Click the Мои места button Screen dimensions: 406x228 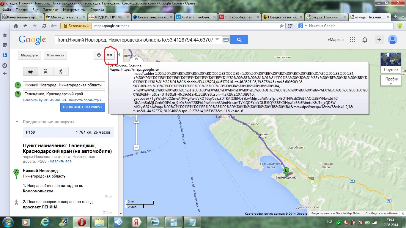point(55,55)
